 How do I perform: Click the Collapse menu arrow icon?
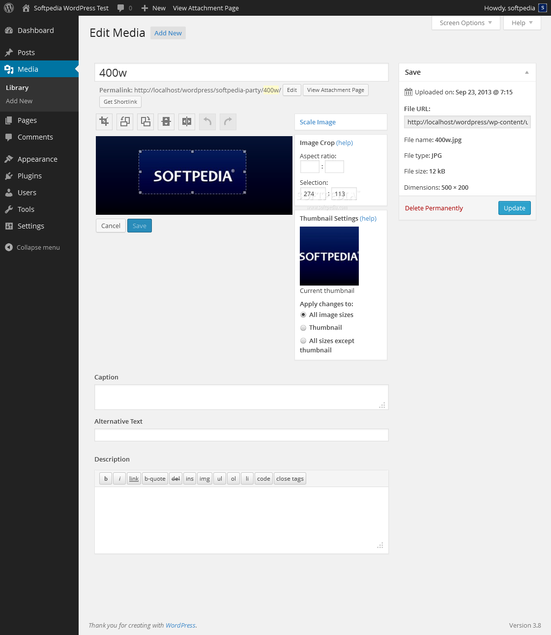[x=9, y=247]
